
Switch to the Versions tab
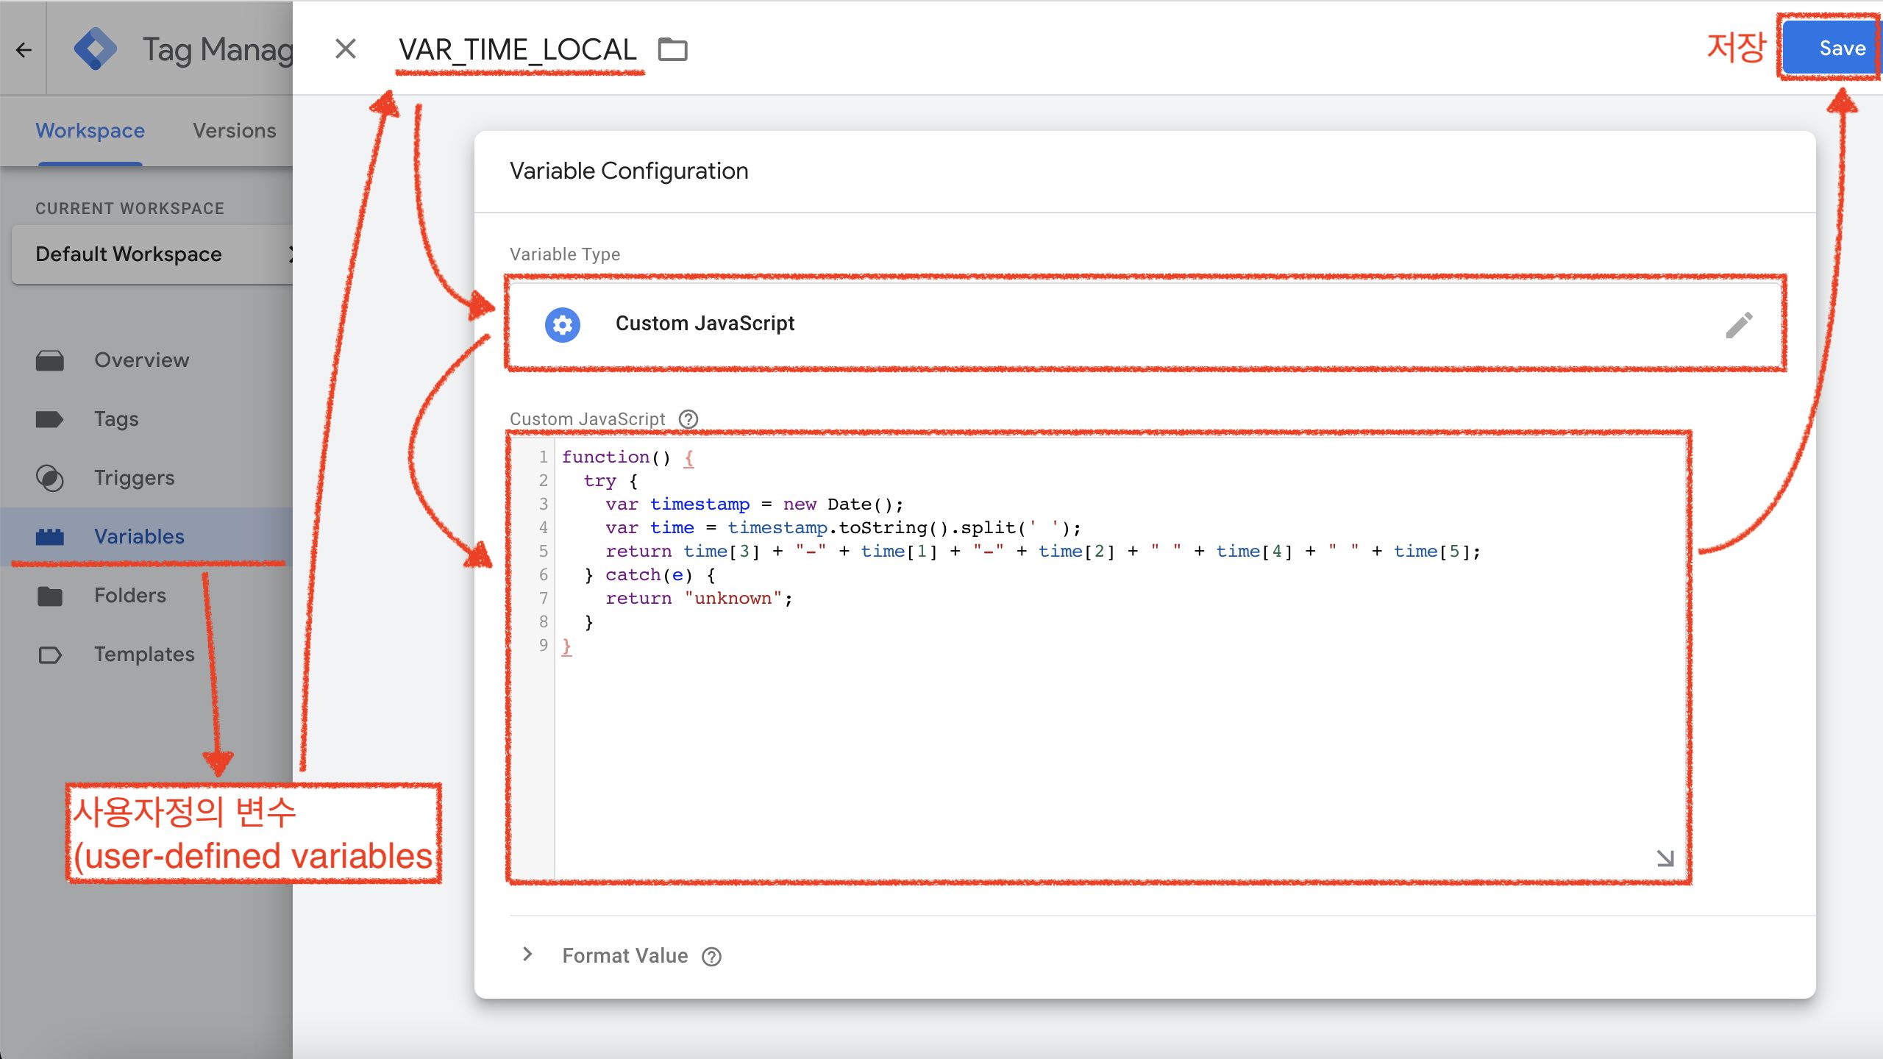[235, 130]
